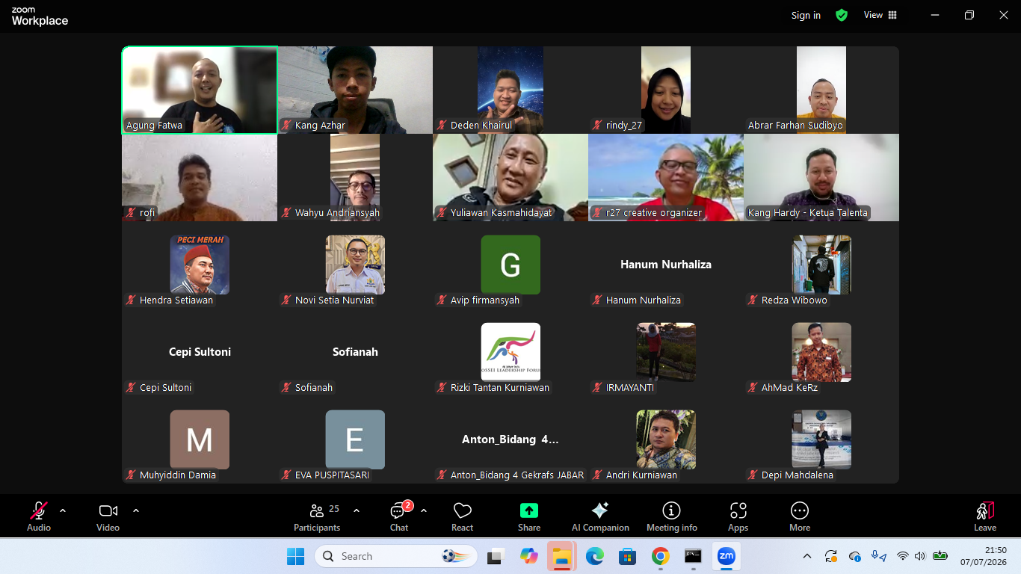Expand chevron next to Chat
1021x574 pixels.
424,510
